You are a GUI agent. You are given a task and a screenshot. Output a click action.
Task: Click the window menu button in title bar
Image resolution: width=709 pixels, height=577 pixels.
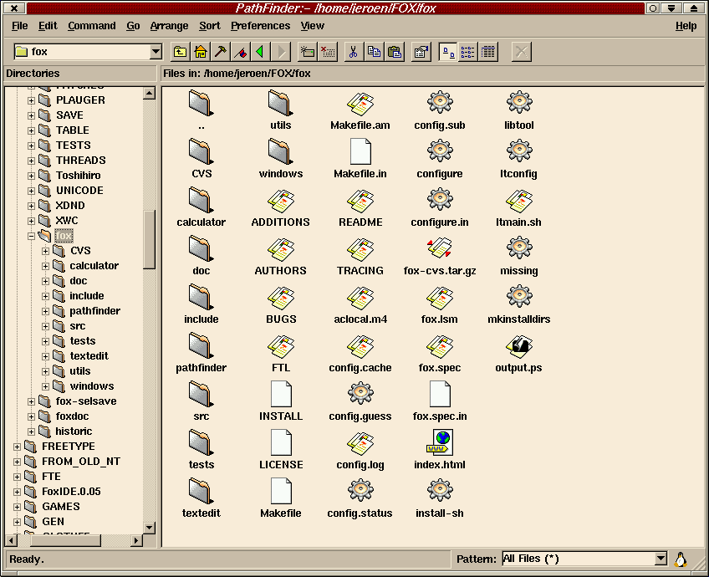[14, 8]
